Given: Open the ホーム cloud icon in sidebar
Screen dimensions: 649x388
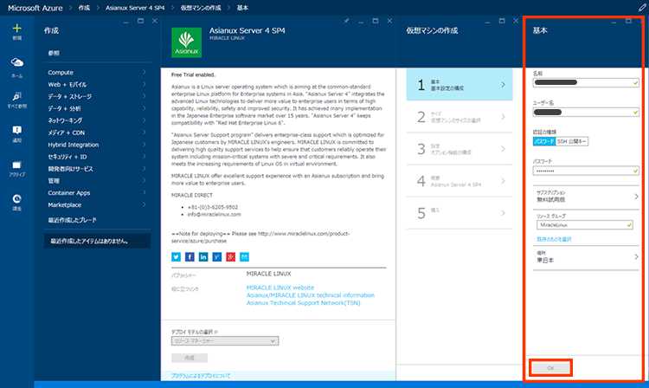Looking at the screenshot, I should coord(16,66).
